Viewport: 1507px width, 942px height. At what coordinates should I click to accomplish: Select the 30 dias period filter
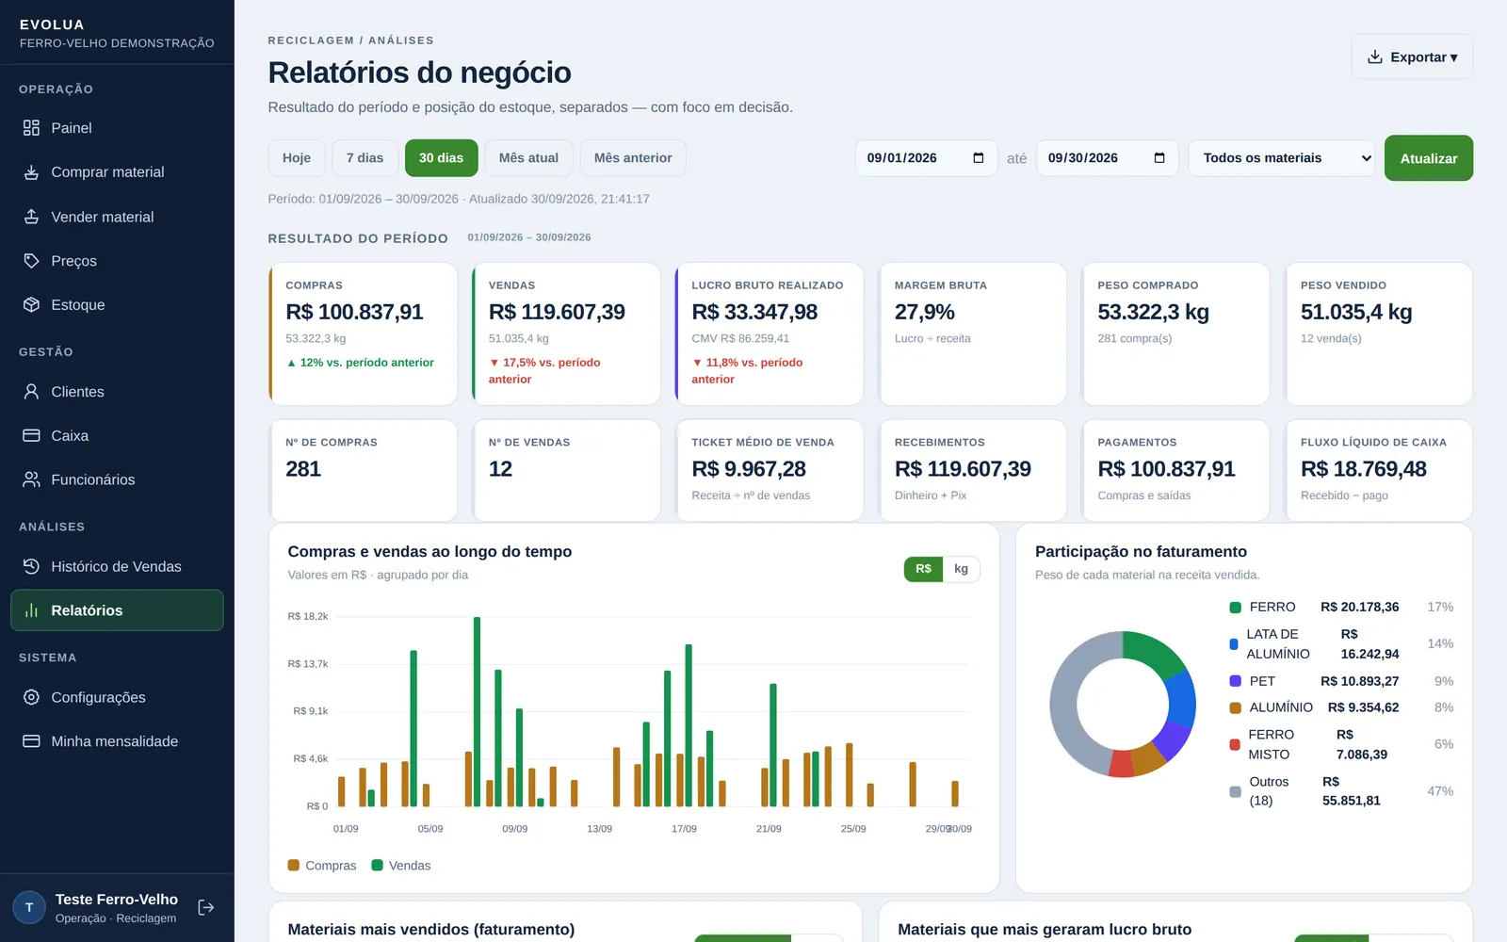(x=441, y=158)
